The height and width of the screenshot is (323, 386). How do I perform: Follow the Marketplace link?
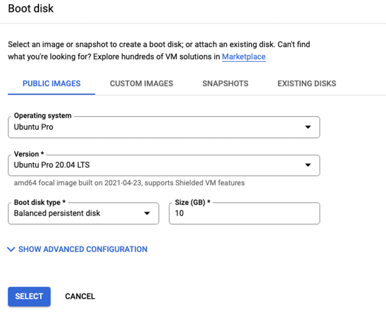point(243,56)
